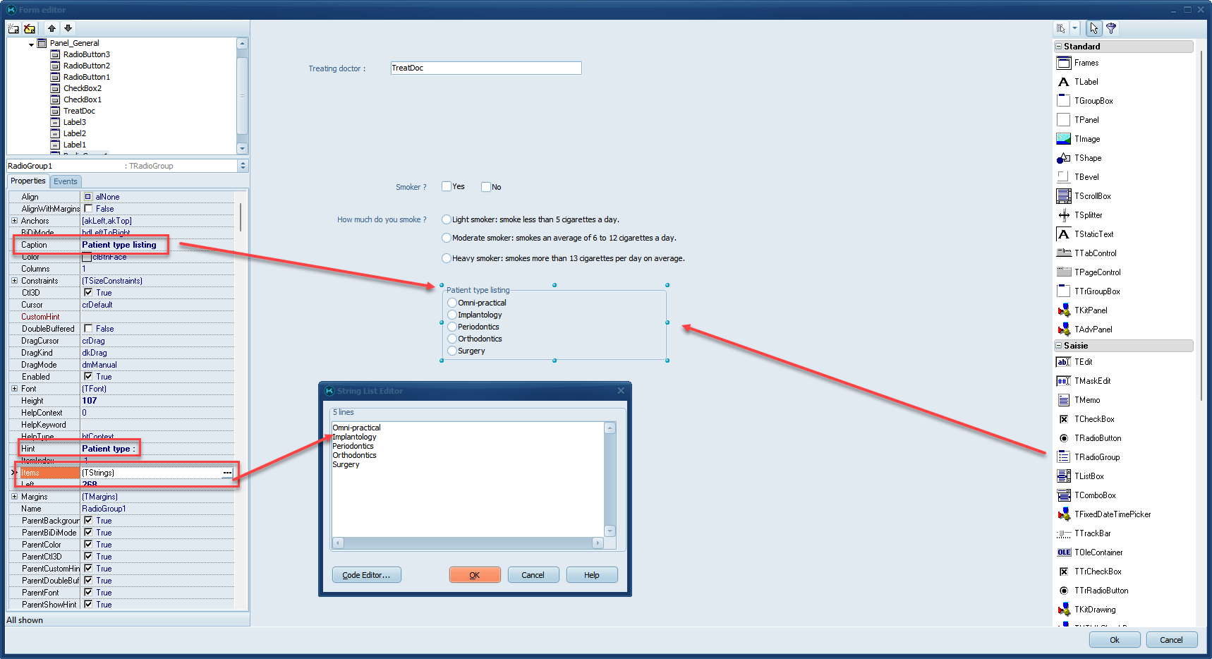Viewport: 1212px width, 659px height.
Task: Open the RadioGroup1 component selector dropdown
Action: [x=243, y=166]
